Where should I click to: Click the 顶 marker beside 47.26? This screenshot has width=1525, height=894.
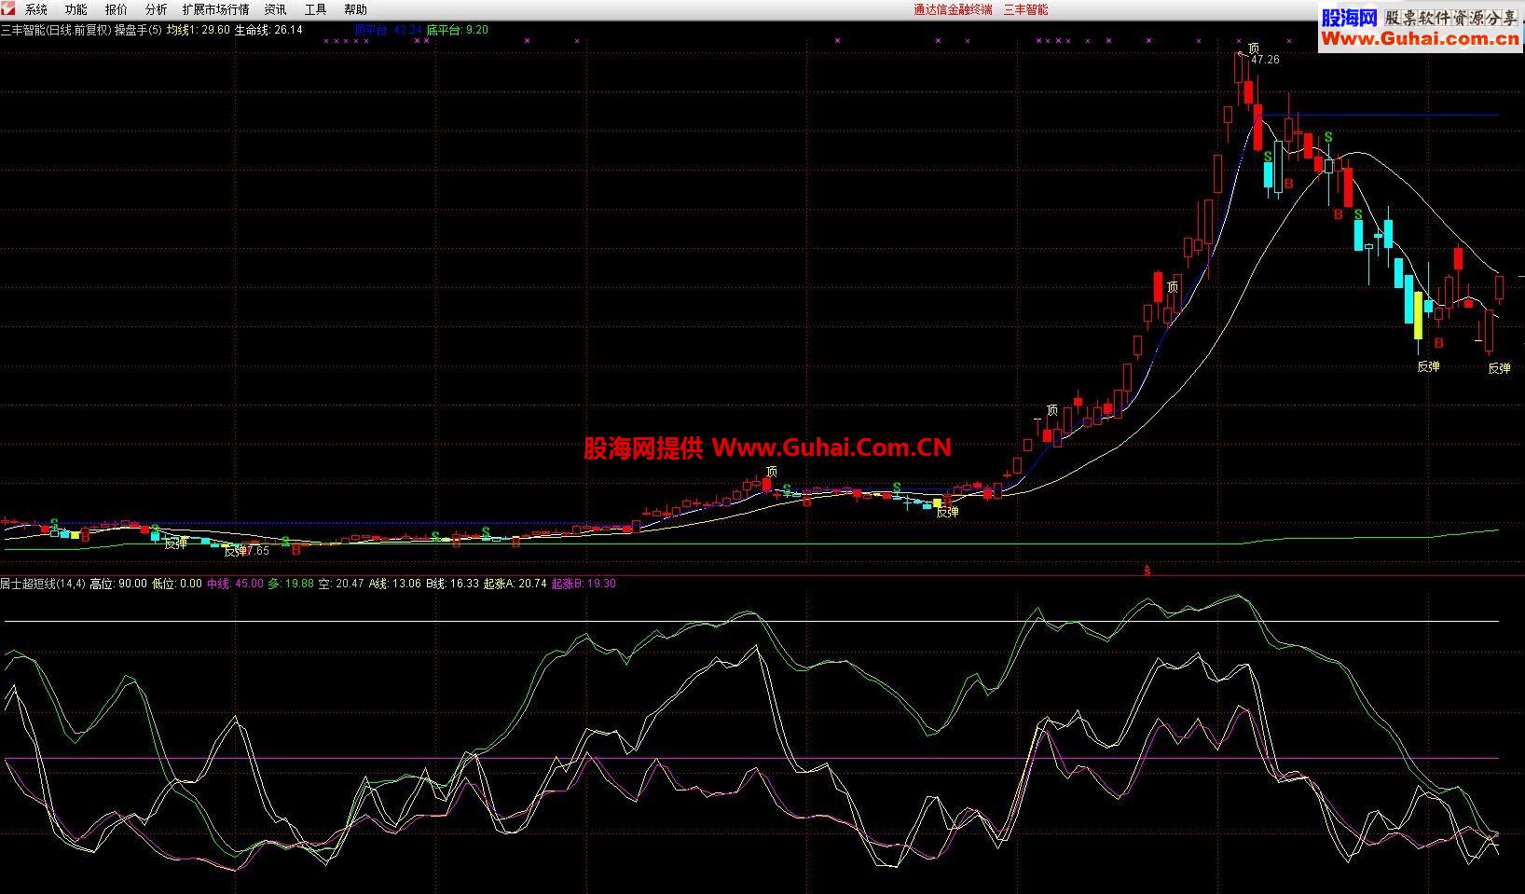tap(1253, 48)
